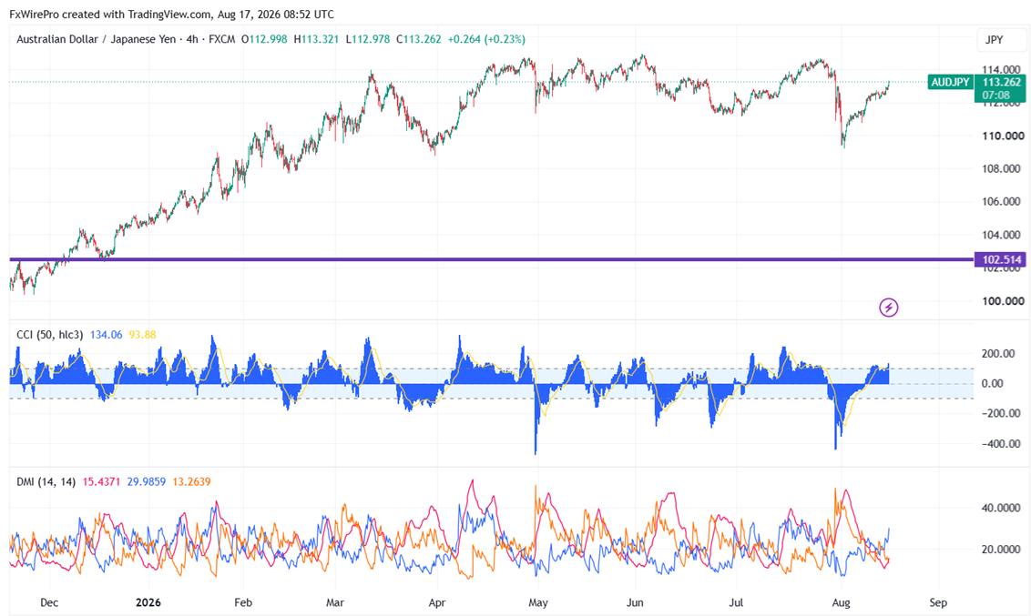Click the 200.00 CCI axis label
Image resolution: width=1031 pixels, height=616 pixels.
point(998,354)
